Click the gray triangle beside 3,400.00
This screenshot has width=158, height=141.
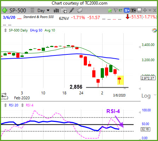140,47
